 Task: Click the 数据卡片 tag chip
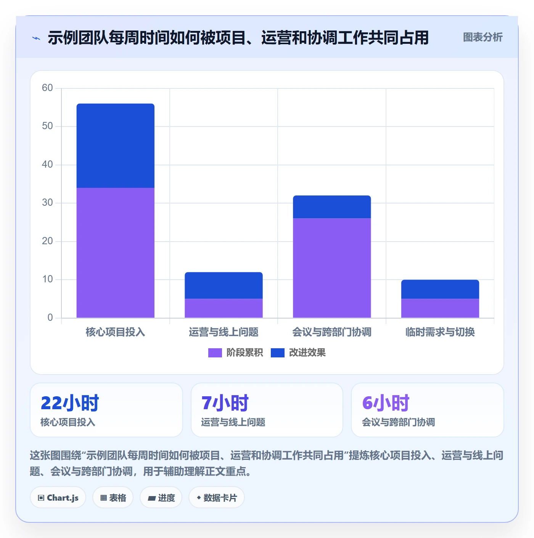217,498
